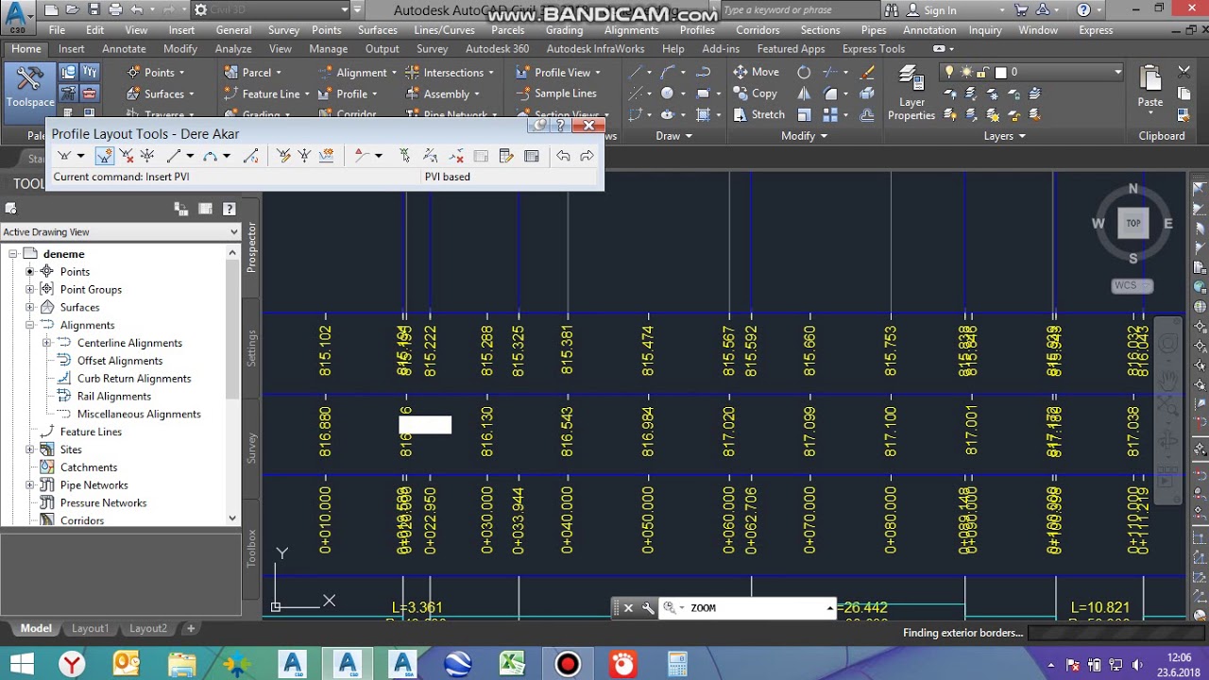
Task: Expand the Layers panel title arrow
Action: pyautogui.click(x=1022, y=136)
